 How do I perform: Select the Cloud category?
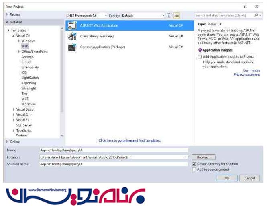pyautogui.click(x=26, y=62)
